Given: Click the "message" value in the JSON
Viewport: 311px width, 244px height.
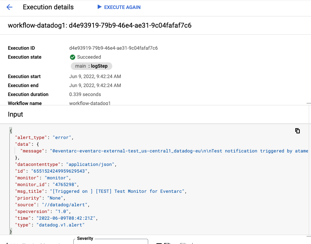Looking at the screenshot, I should pos(180,151).
